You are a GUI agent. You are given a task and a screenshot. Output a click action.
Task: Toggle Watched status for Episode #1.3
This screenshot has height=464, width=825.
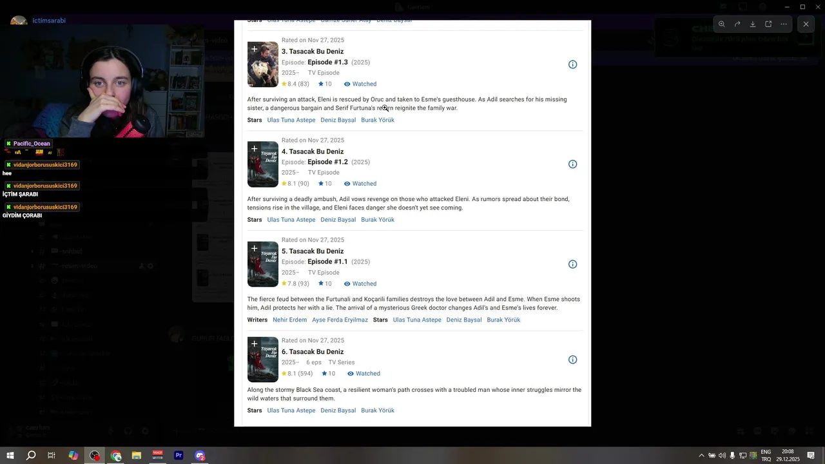tap(360, 84)
